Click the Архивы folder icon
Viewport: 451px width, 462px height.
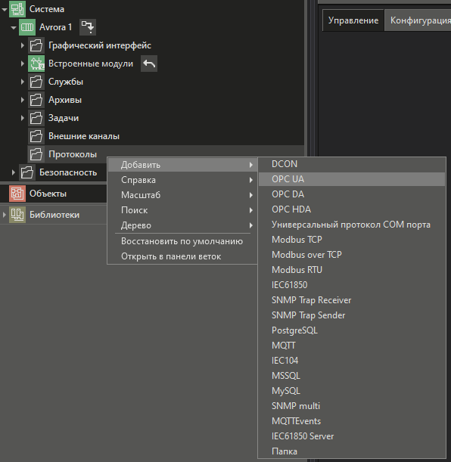point(36,100)
